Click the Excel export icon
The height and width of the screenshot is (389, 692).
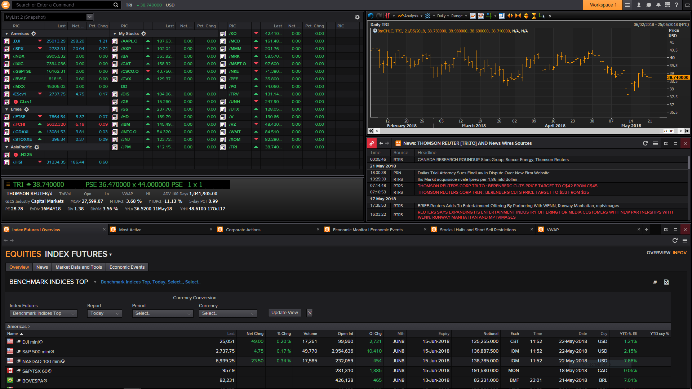pos(666,282)
